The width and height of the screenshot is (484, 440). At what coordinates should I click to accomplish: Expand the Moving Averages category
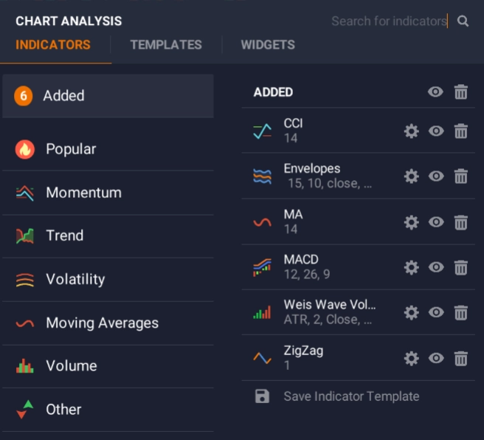tap(102, 323)
